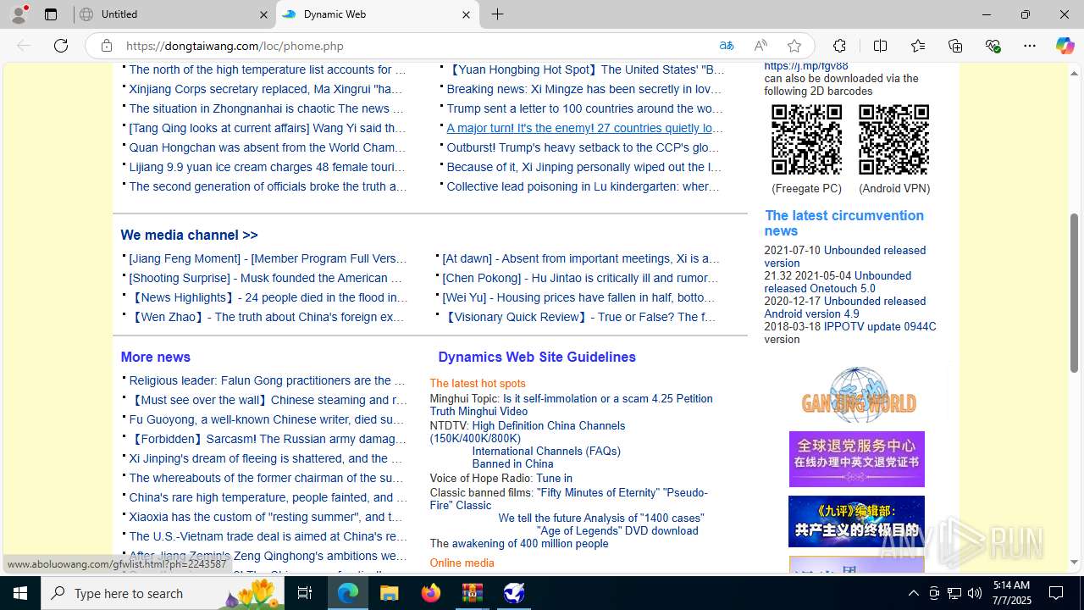Image resolution: width=1084 pixels, height=610 pixels.
Task: Open the Extensions puzzle icon
Action: point(839,46)
